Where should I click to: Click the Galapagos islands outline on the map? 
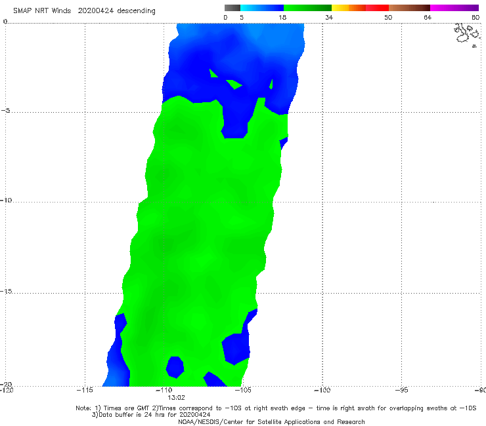pos(467,34)
